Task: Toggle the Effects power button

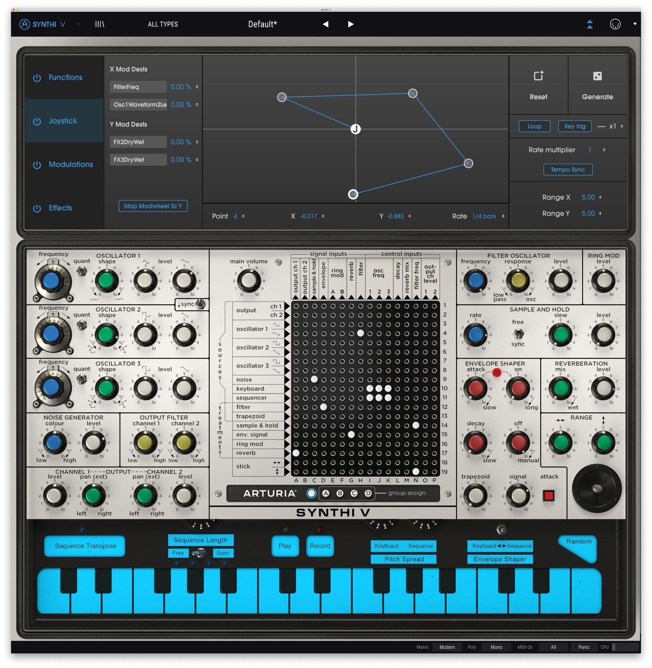Action: (x=37, y=208)
